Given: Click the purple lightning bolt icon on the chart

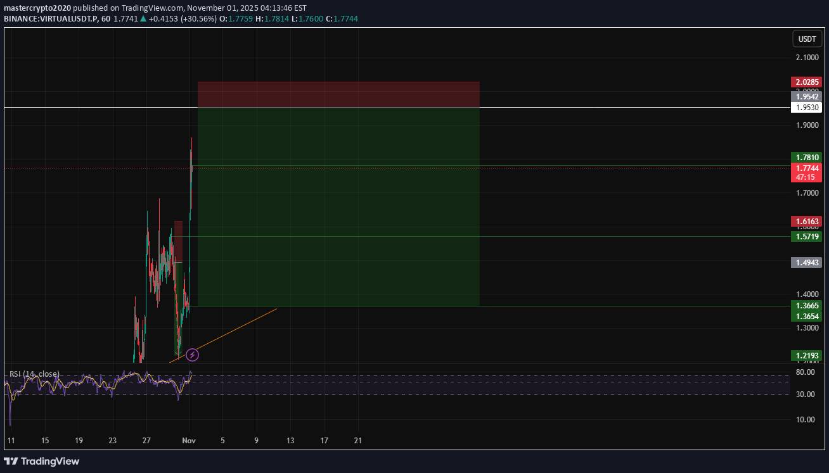Looking at the screenshot, I should click(x=193, y=355).
